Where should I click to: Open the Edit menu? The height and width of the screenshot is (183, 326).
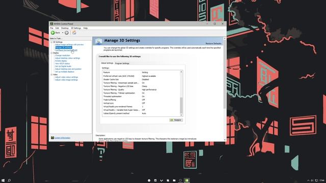[57, 28]
